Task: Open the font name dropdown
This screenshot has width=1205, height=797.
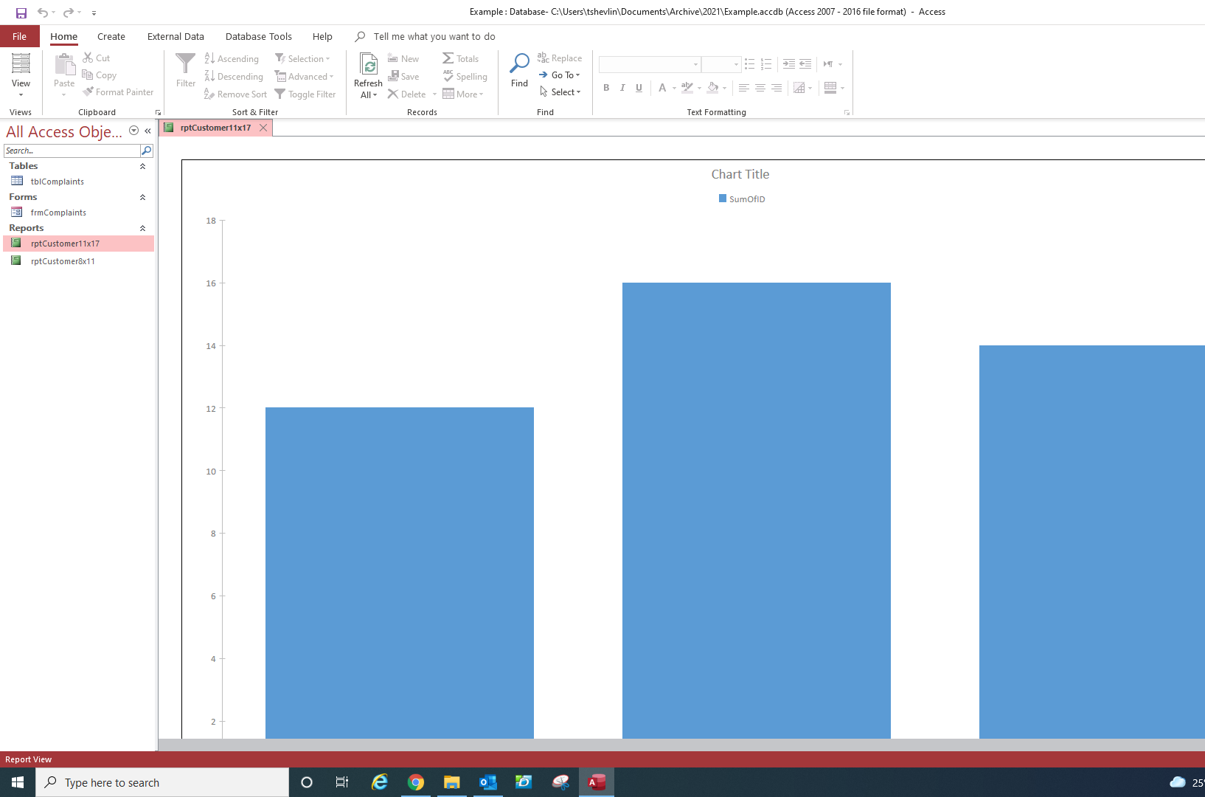Action: pos(695,65)
